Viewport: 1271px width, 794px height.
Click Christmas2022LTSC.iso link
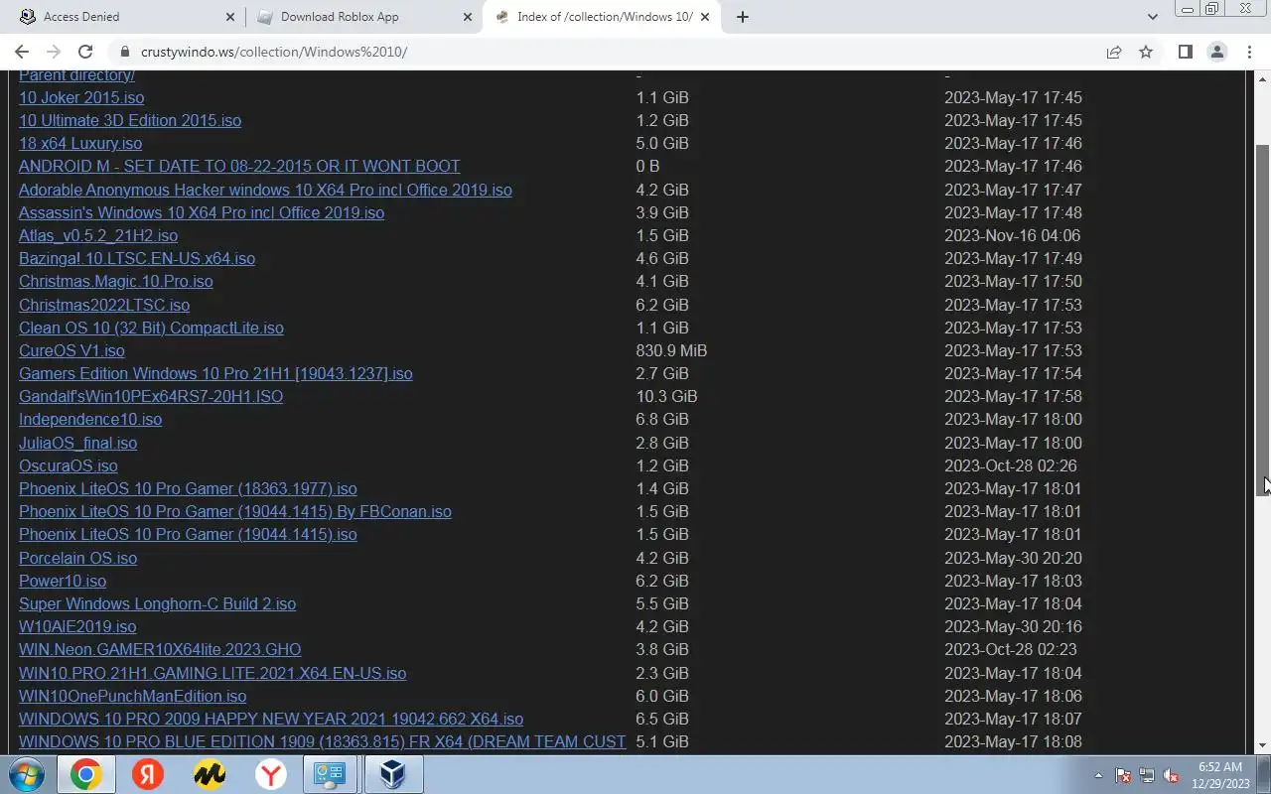(x=104, y=305)
